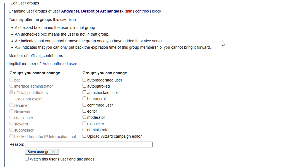Click the disabled bot checkbox

pos(11,80)
